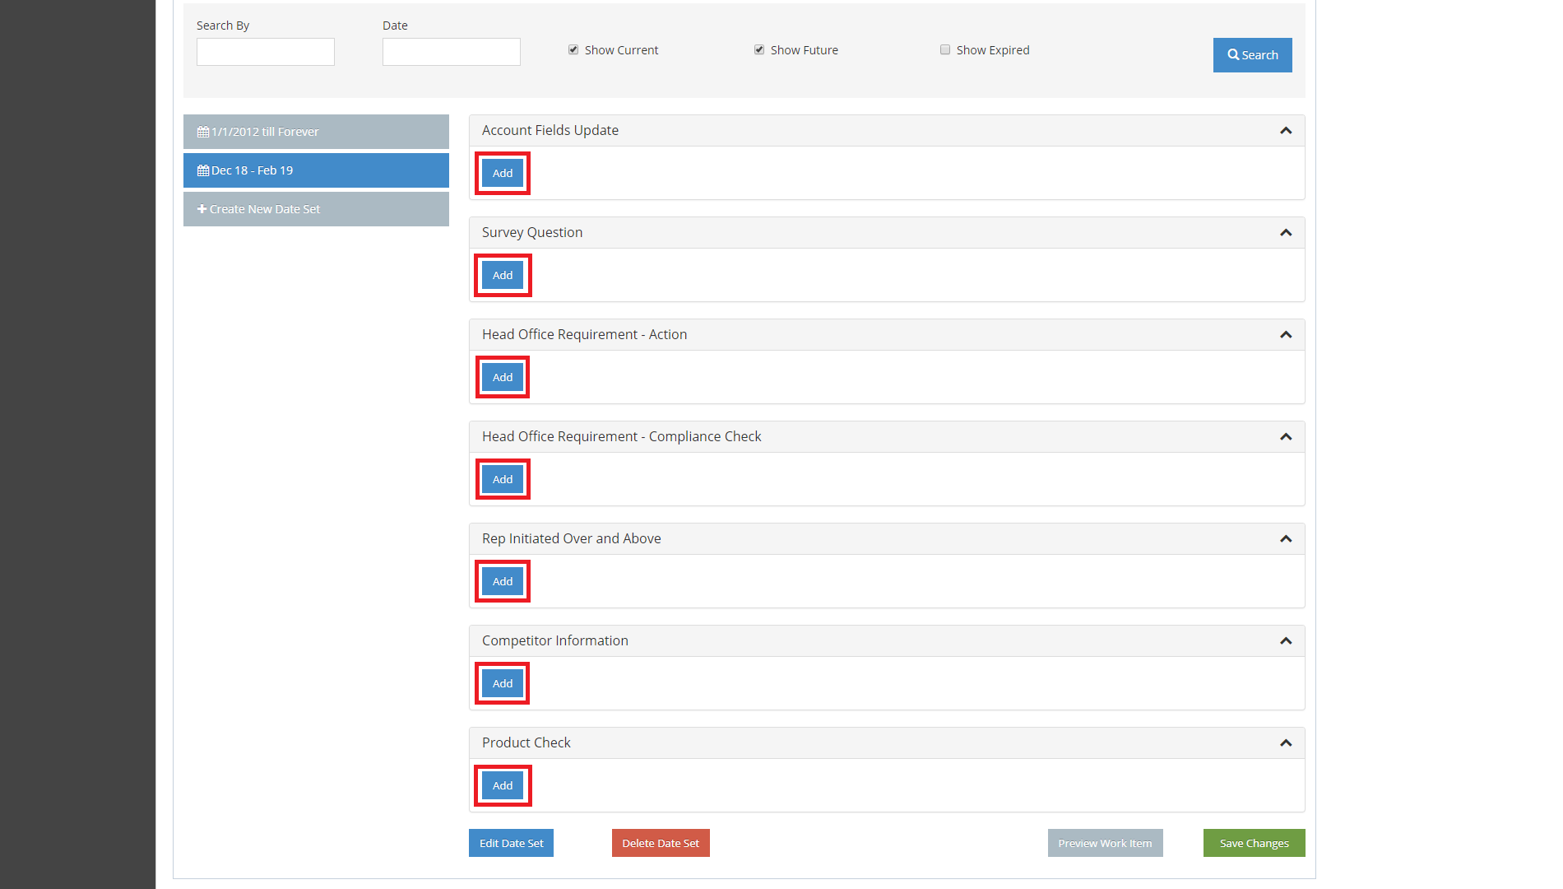The width and height of the screenshot is (1563, 889).
Task: Toggle the Show Current checkbox
Action: 573,50
